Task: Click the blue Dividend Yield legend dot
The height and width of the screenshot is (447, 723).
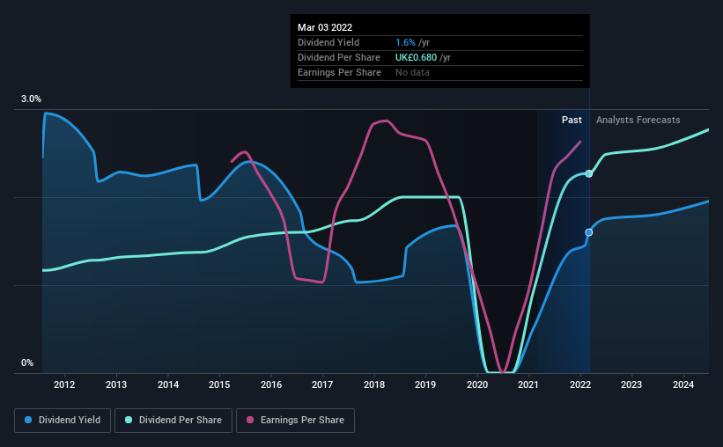Action: point(28,420)
